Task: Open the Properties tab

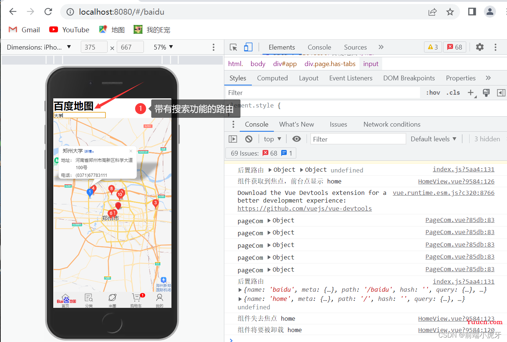Action: [461, 78]
